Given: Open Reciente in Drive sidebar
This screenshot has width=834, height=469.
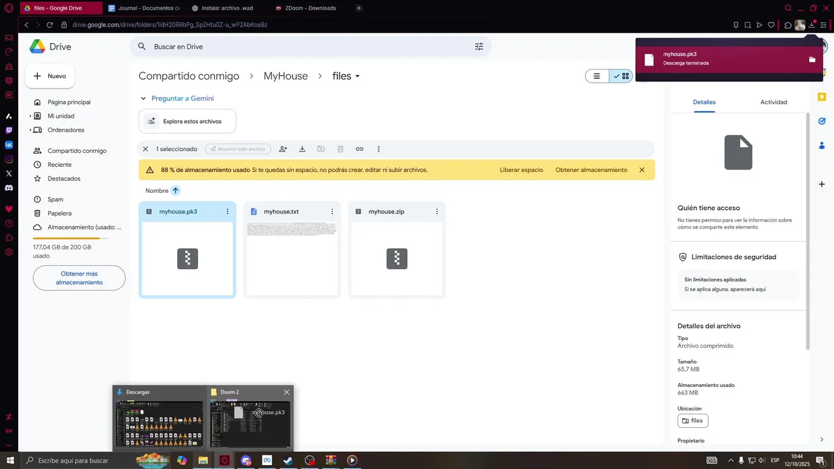Looking at the screenshot, I should coord(59,165).
